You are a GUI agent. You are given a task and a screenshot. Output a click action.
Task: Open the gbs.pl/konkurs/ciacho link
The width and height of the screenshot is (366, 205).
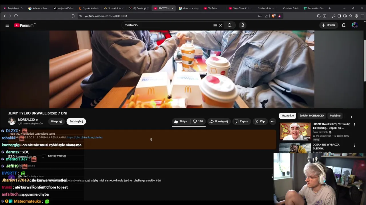pos(85,138)
